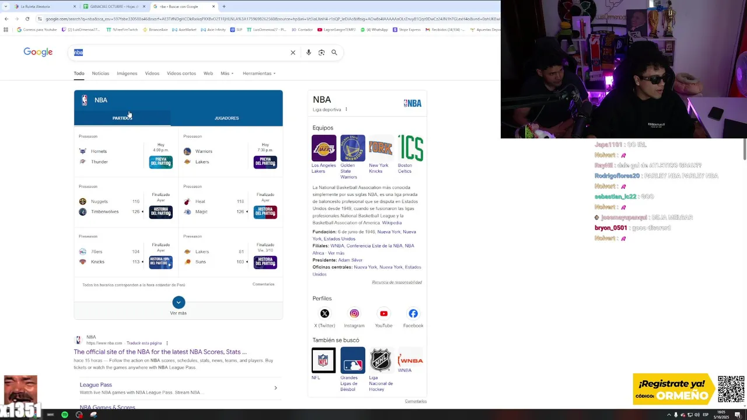This screenshot has width=747, height=420.
Task: Open the nba.com result options menu
Action: pos(167,343)
